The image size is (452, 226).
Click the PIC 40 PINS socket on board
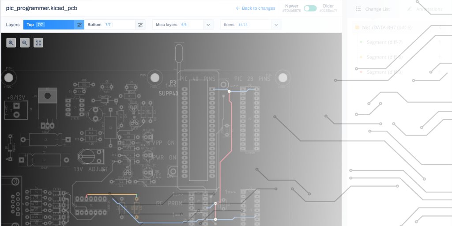198,130
